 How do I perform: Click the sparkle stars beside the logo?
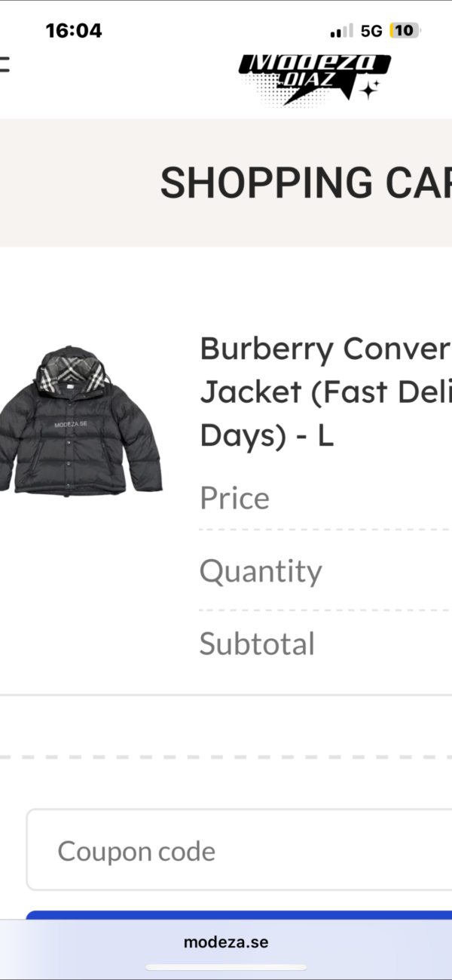[x=370, y=91]
